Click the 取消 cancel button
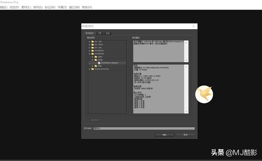 185,135
